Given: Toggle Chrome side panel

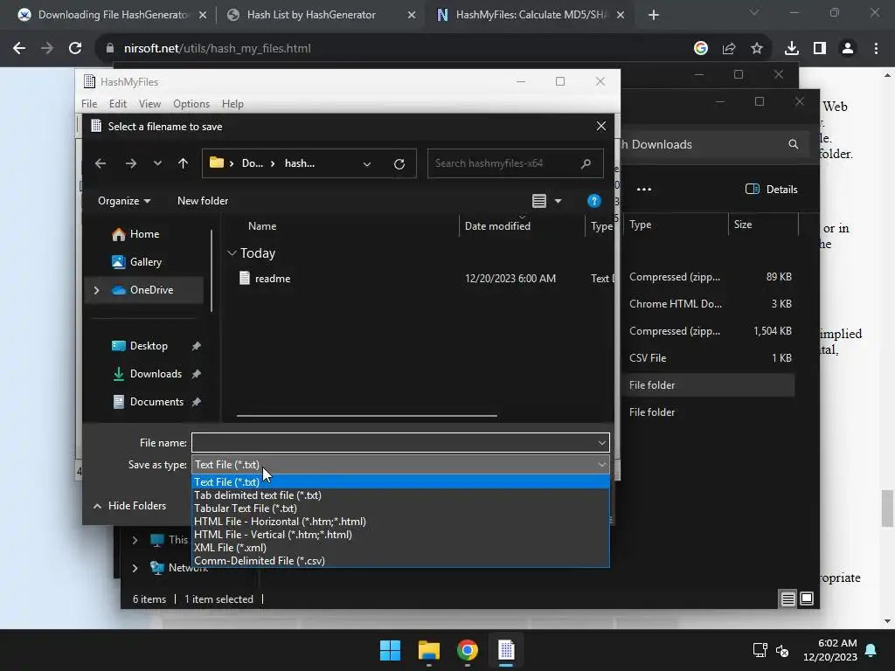Looking at the screenshot, I should (x=820, y=49).
